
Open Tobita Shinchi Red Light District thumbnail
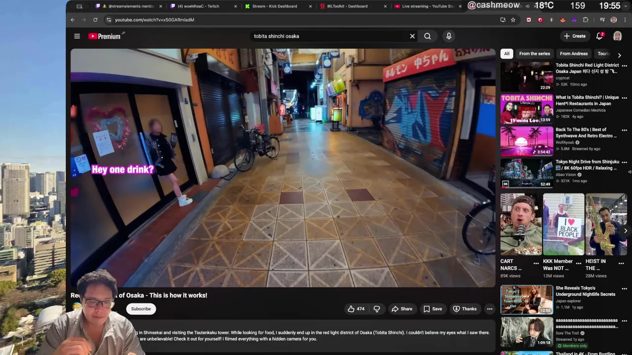click(527, 76)
